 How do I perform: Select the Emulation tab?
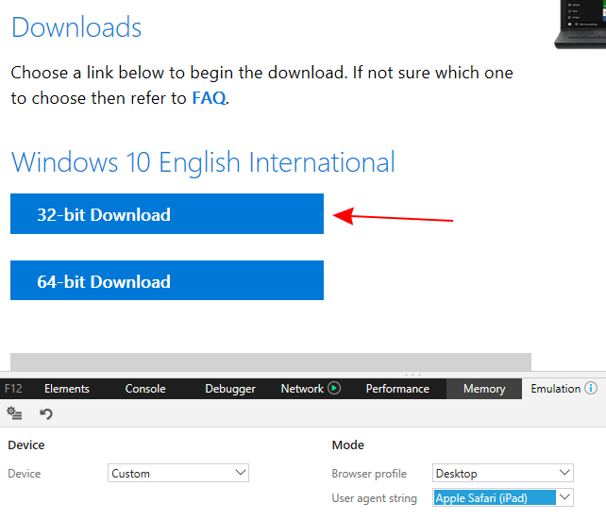click(556, 389)
